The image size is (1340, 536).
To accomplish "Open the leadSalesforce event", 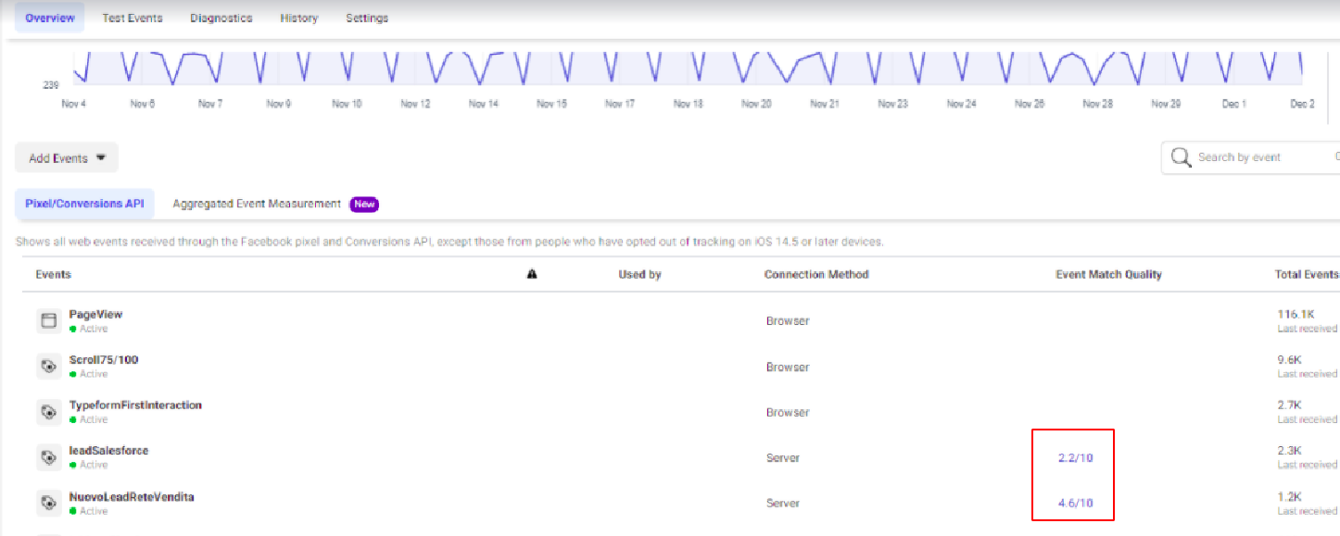I will [x=108, y=451].
